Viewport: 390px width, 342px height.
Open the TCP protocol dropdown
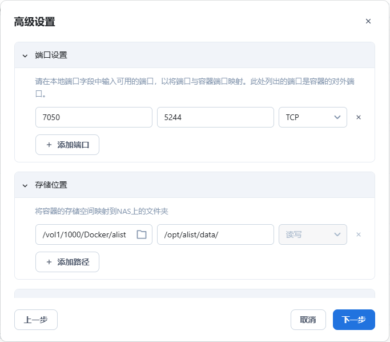313,117
